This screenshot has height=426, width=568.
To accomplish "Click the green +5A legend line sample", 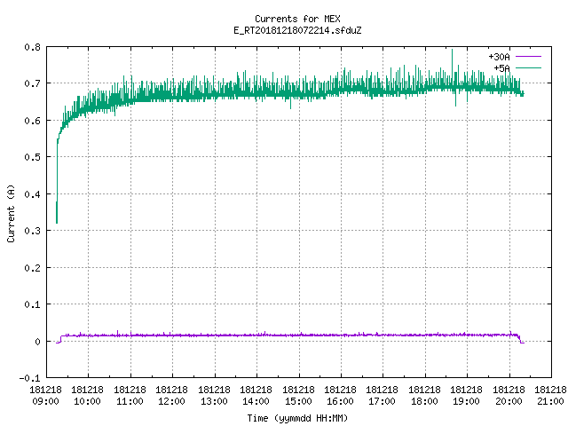I will (x=528, y=67).
